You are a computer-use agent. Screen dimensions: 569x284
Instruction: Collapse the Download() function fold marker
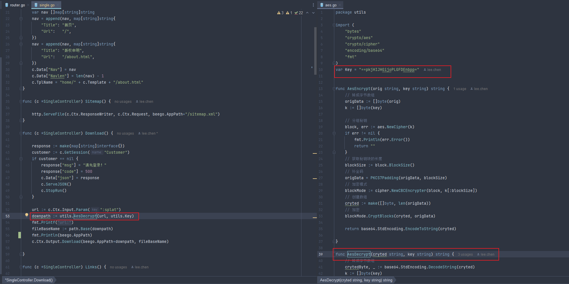point(21,133)
